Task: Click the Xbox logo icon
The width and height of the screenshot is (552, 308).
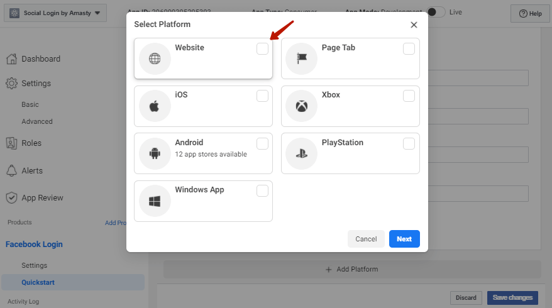Action: [x=301, y=106]
